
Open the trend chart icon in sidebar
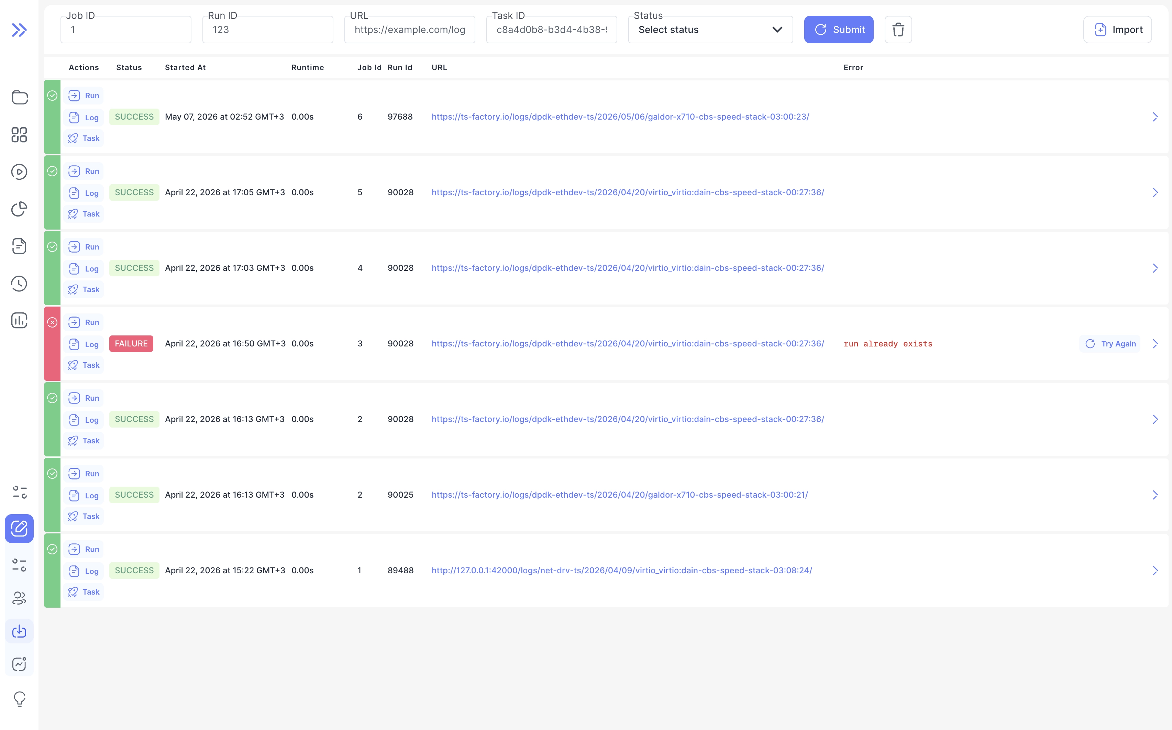(x=19, y=664)
